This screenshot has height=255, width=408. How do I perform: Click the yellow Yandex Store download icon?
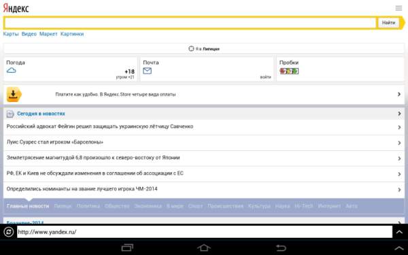14,95
